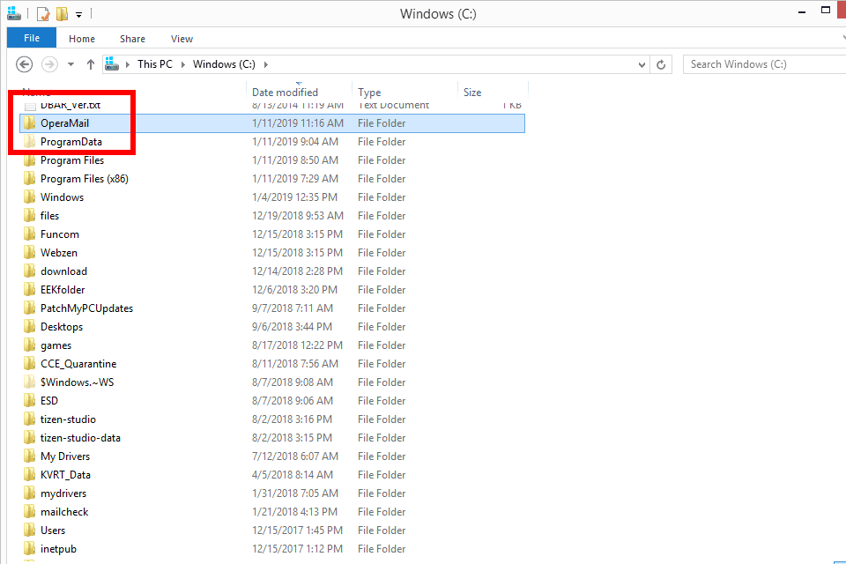Click Windows (C:) in the breadcrumb
This screenshot has height=564, width=846.
(224, 64)
